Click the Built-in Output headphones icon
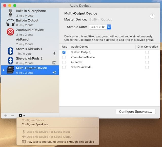Viewport: 162px width, 147px height. 10,22
